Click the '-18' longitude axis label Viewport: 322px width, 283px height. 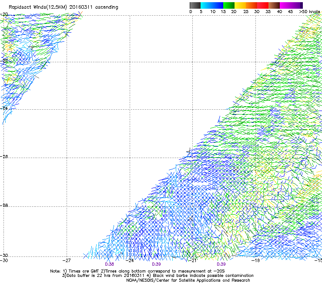(x=255, y=260)
